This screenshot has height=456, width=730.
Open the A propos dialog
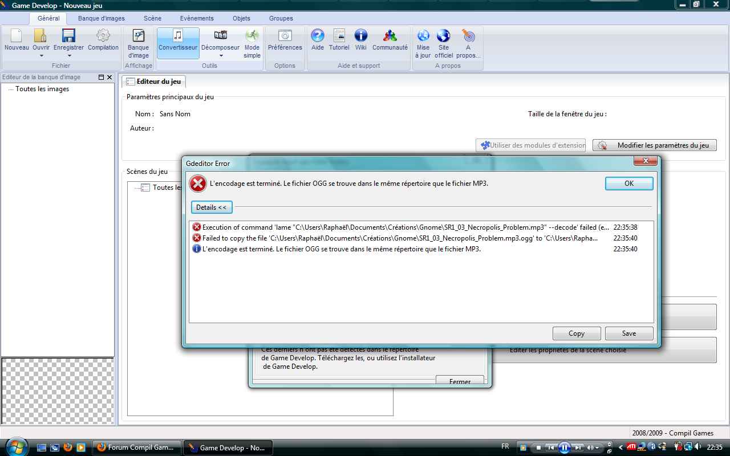coord(468,44)
